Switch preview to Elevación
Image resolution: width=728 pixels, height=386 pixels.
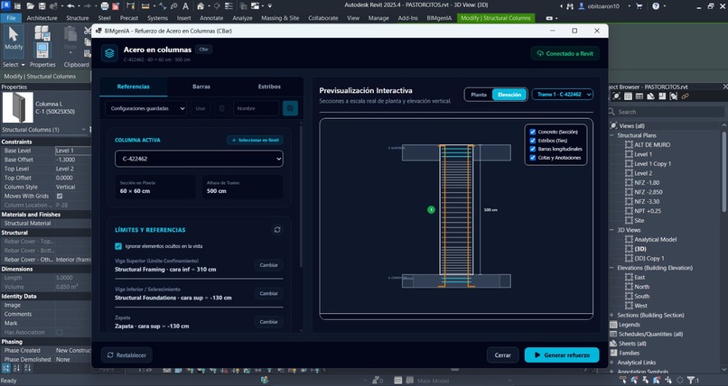(509, 95)
